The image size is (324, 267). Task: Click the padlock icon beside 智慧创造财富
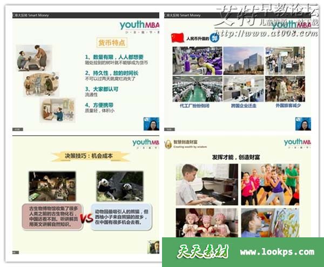pyautogui.click(x=168, y=144)
